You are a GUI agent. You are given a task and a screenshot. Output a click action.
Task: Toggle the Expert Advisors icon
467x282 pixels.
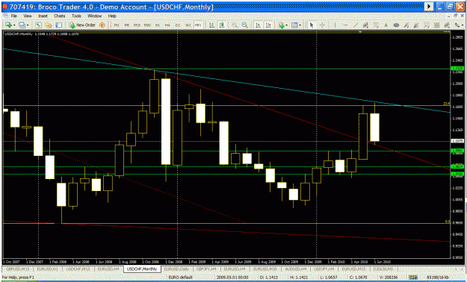click(x=102, y=25)
